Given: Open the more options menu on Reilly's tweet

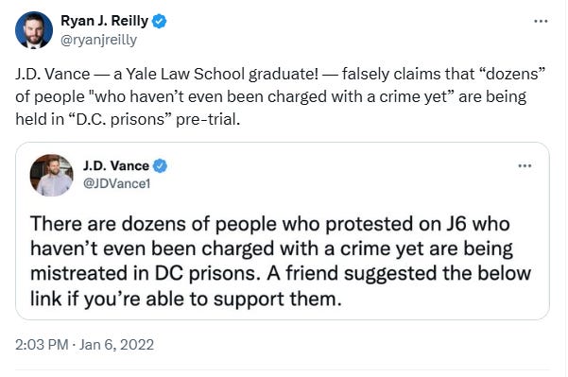Looking at the screenshot, I should coord(541,22).
